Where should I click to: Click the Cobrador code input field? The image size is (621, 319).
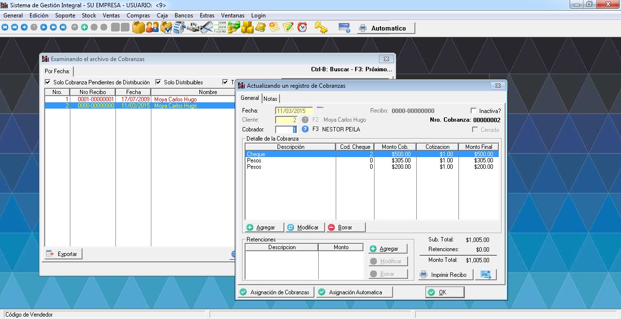285,129
